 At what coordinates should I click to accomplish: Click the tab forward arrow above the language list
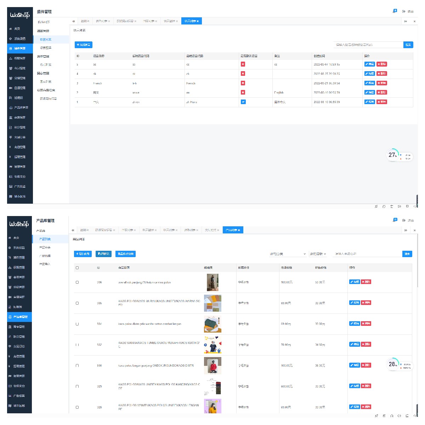(x=406, y=21)
